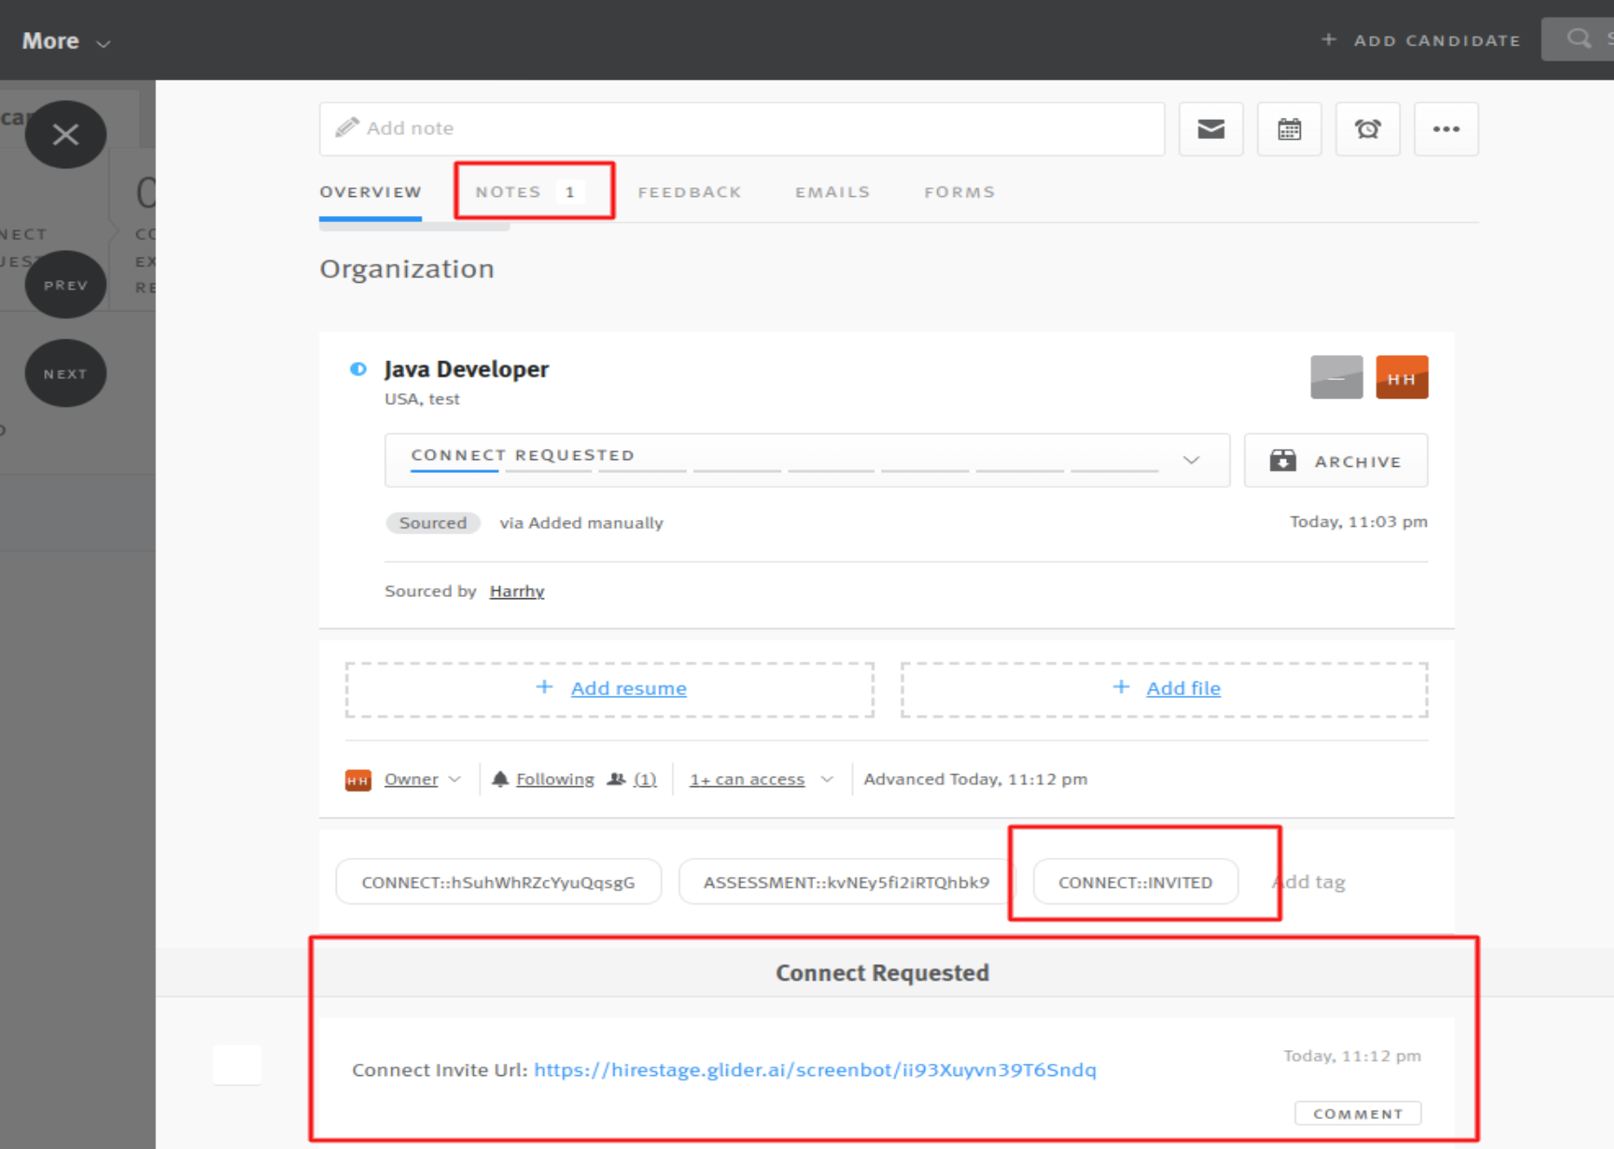The width and height of the screenshot is (1614, 1149).
Task: Click the blue status indicator beside Java Developer
Action: click(x=358, y=369)
